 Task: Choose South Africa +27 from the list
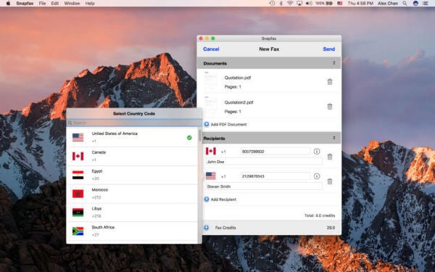point(133,231)
